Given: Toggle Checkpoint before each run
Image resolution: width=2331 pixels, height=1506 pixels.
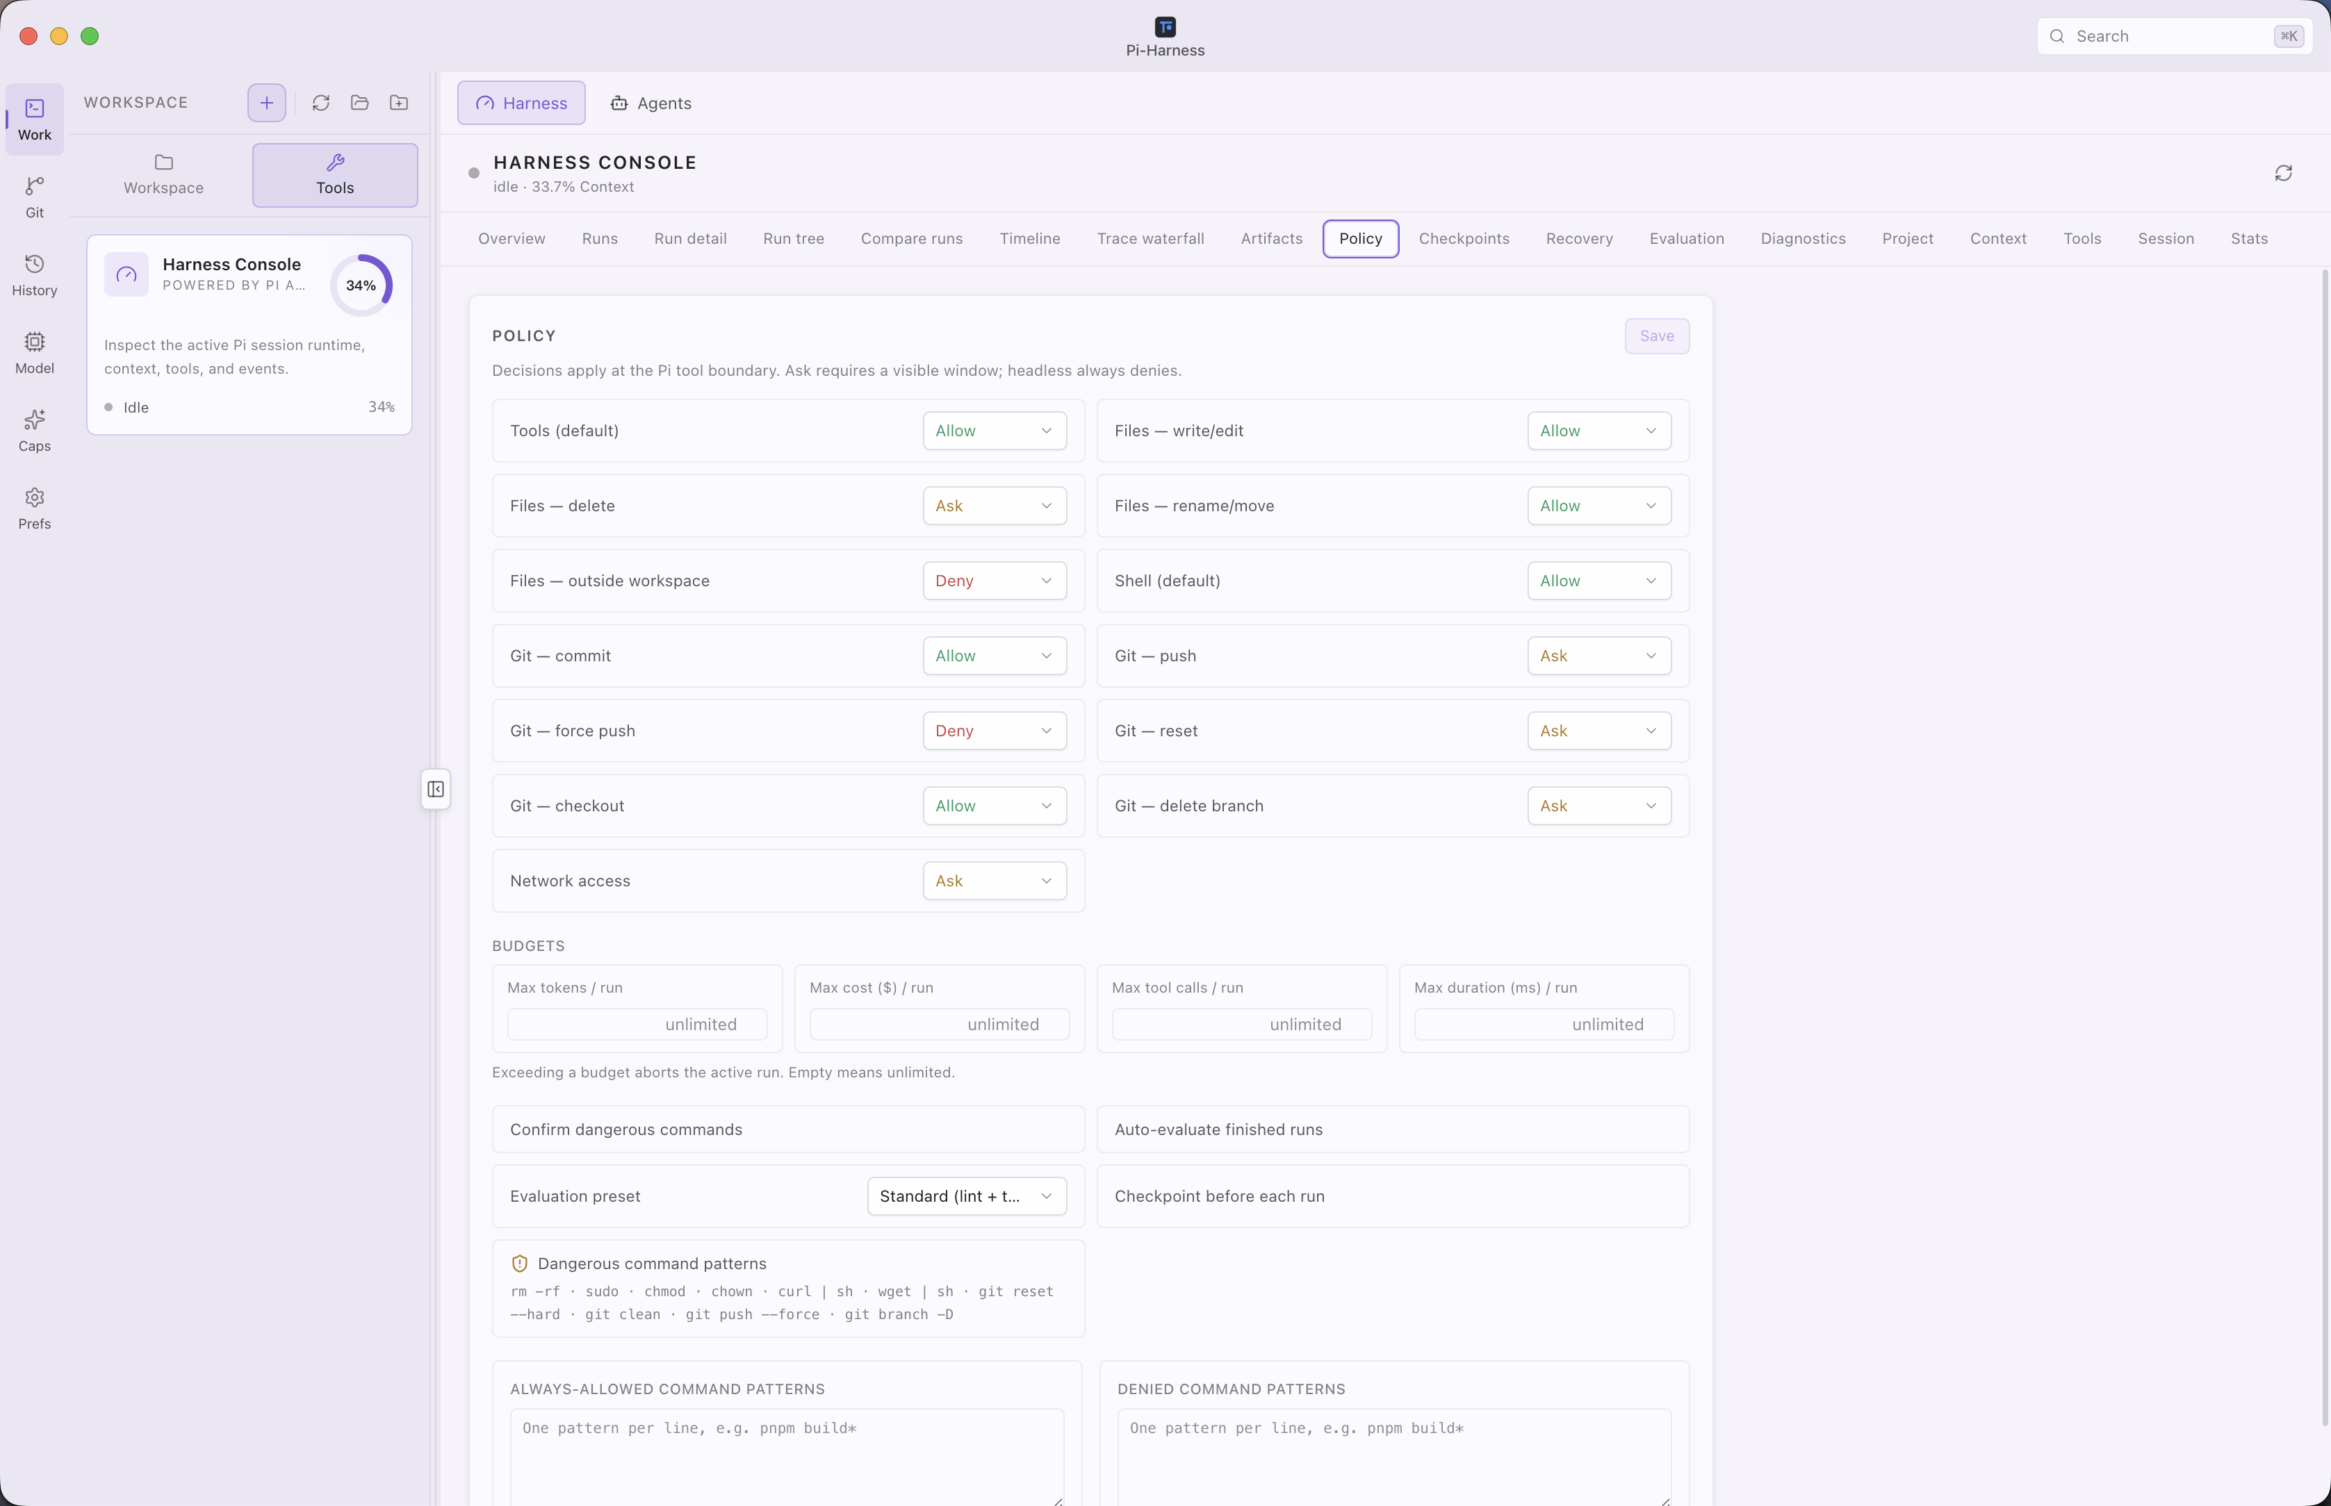Looking at the screenshot, I should point(1392,1196).
